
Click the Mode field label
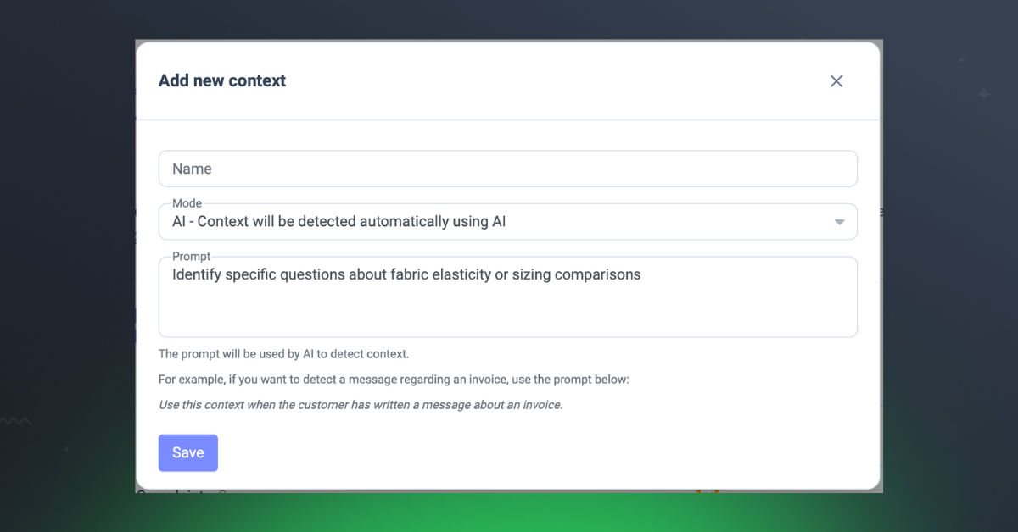[187, 203]
